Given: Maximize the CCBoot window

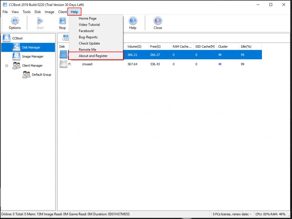Looking at the screenshot, I should (x=271, y=5).
